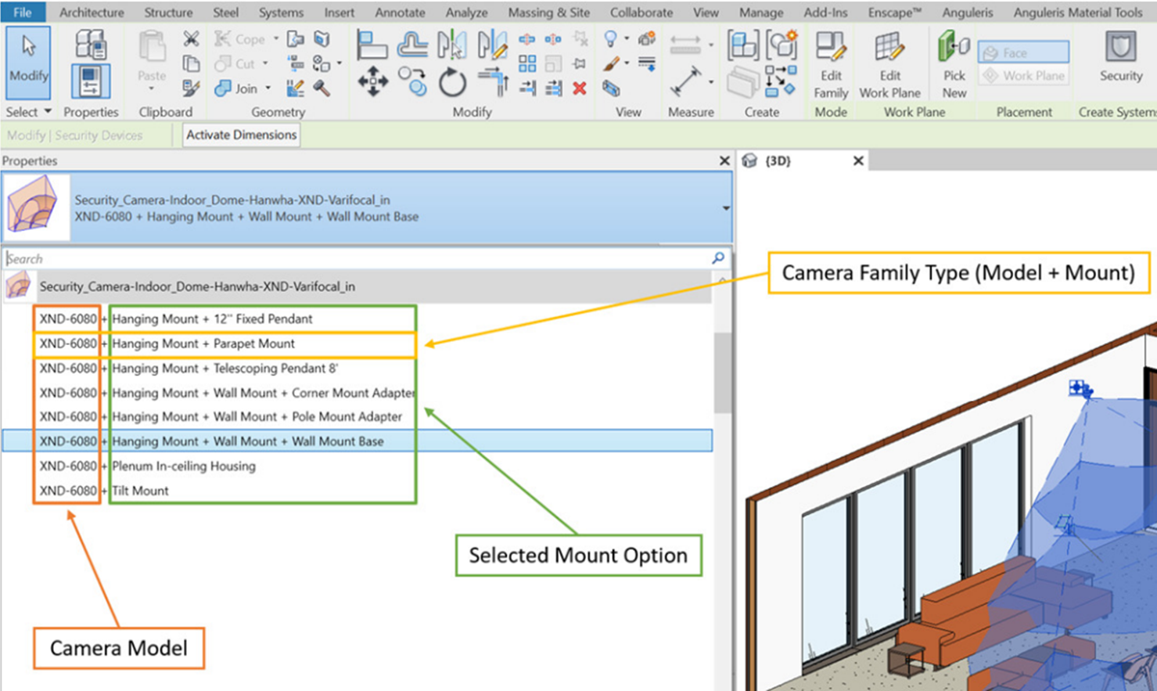Viewport: 1157px width, 691px height.
Task: Click the Measure Between tool
Action: pyautogui.click(x=685, y=45)
